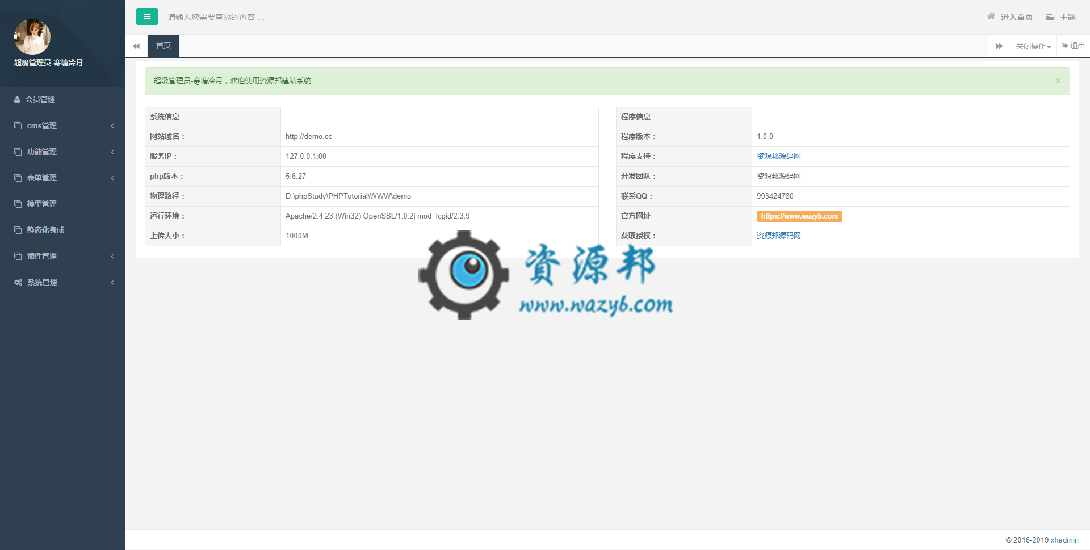
Task: Open 表单管理 menu label
Action: [x=42, y=178]
